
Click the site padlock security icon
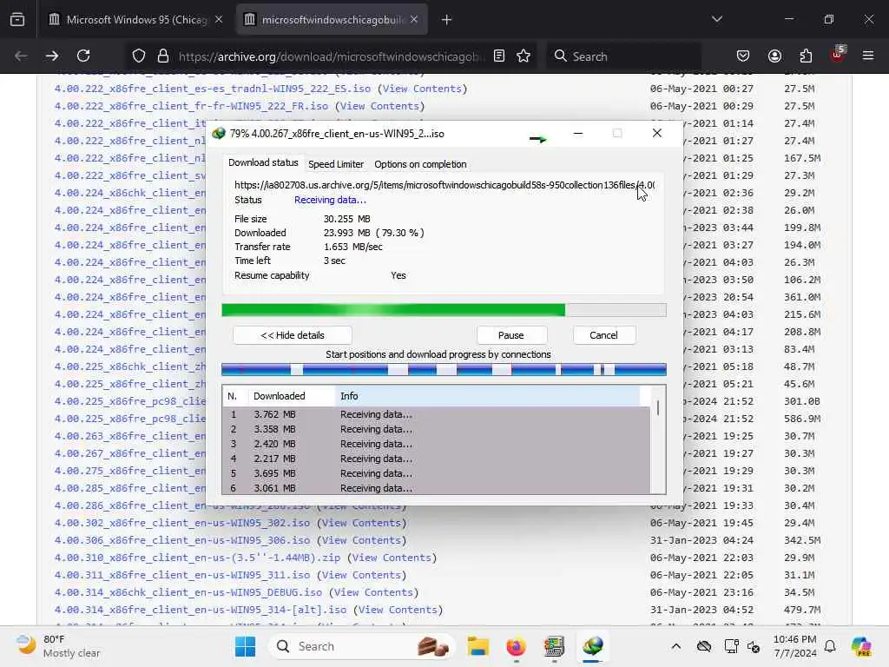pos(163,56)
